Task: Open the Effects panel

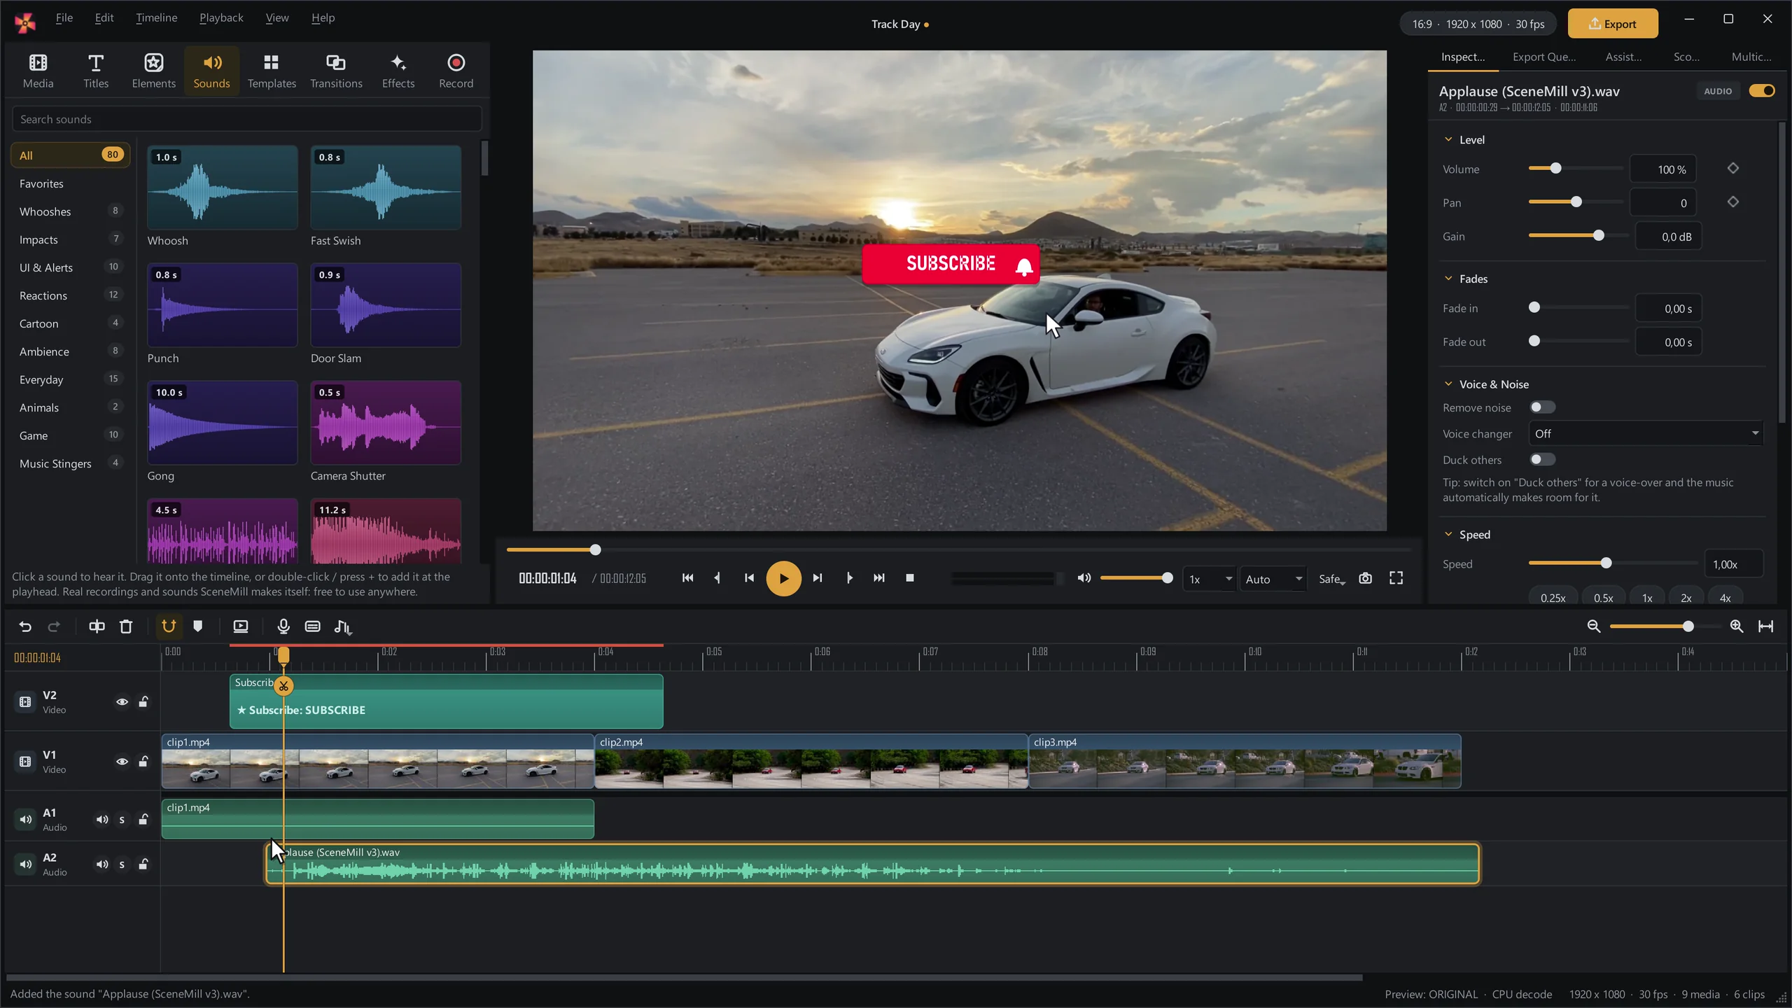Action: tap(398, 71)
